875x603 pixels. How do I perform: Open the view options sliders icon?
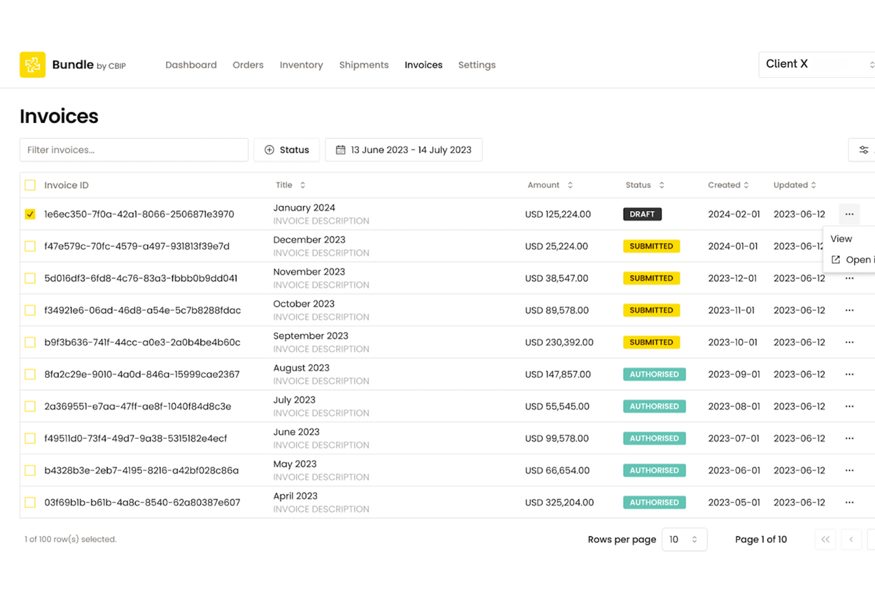[864, 150]
